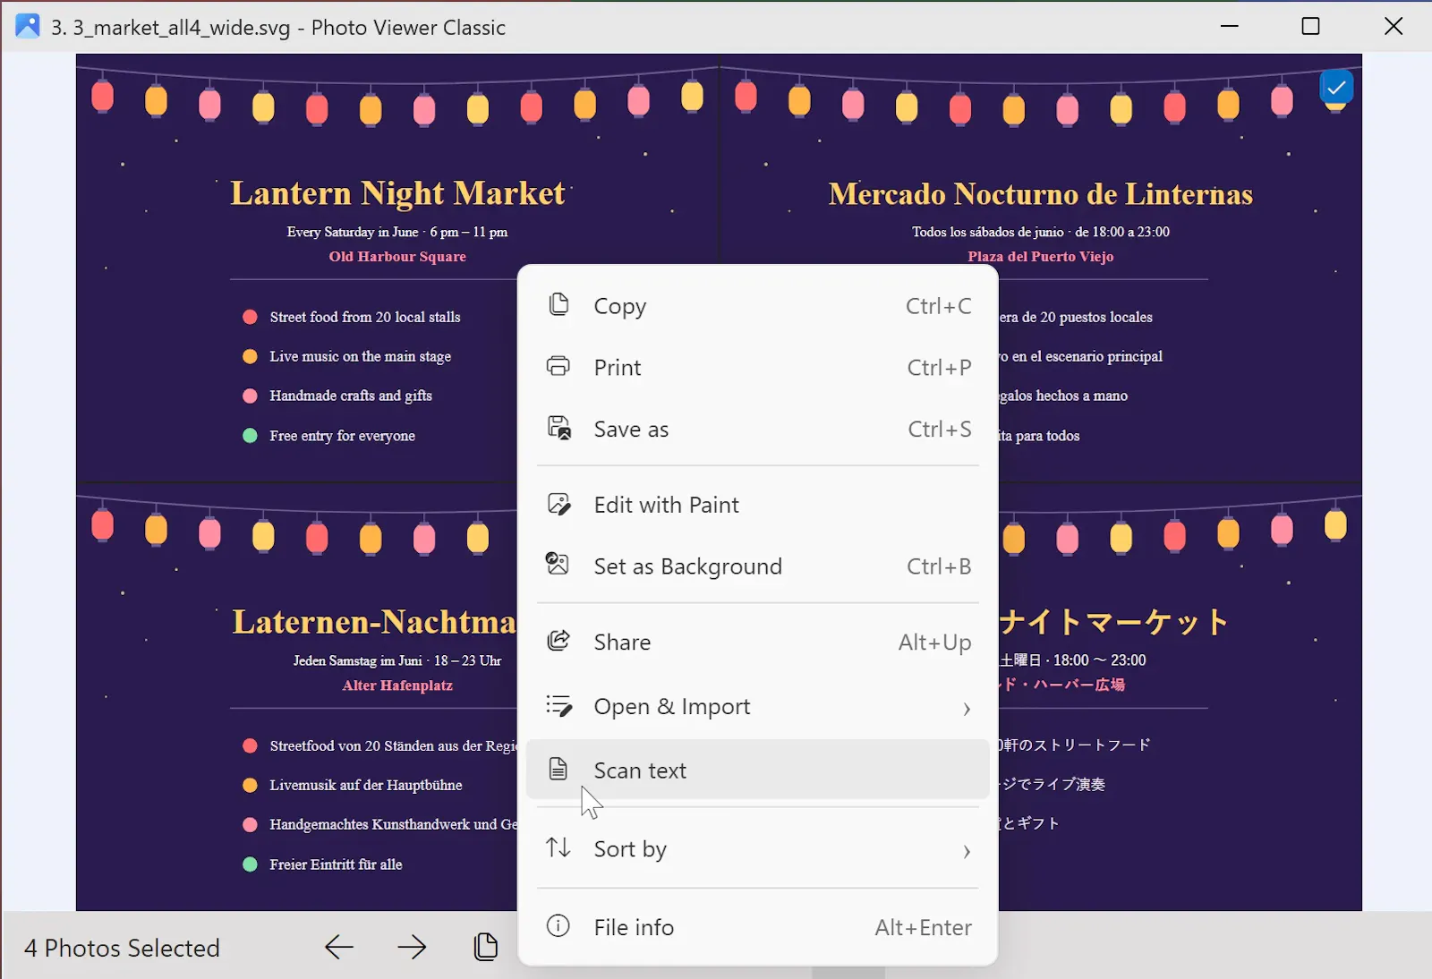Go to previous photo with left arrow
1432x979 pixels.
(339, 947)
